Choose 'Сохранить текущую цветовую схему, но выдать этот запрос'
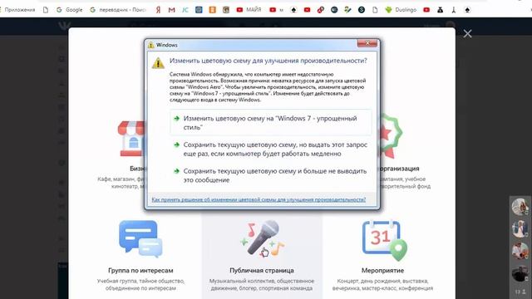The height and width of the screenshot is (299, 532). (x=271, y=149)
